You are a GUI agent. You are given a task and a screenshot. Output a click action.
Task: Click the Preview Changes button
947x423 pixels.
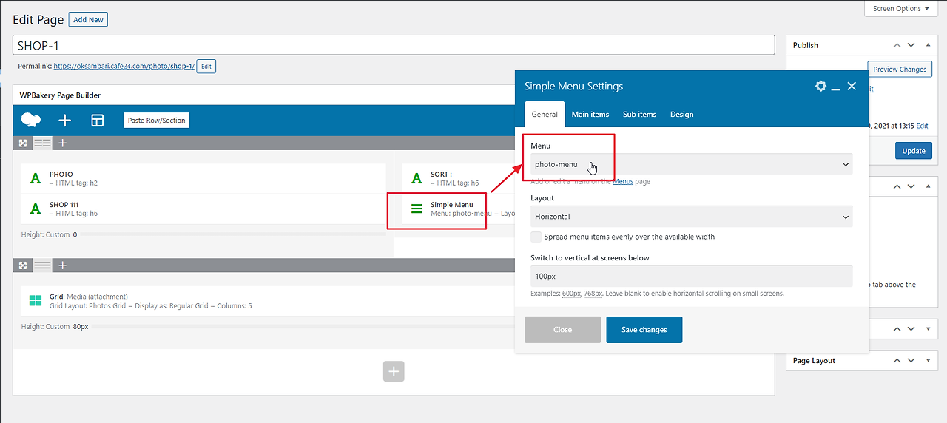[900, 70]
